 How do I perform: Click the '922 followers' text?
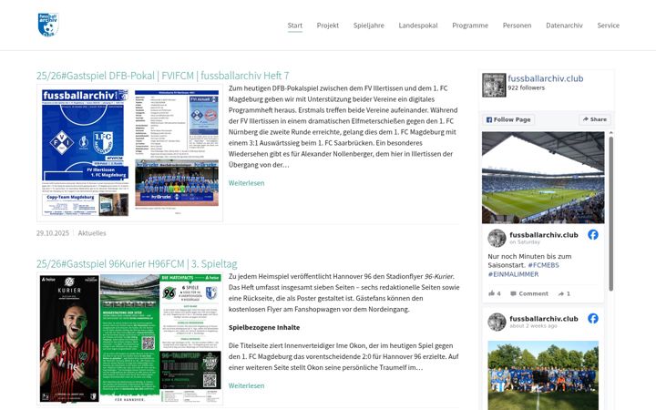(x=527, y=87)
